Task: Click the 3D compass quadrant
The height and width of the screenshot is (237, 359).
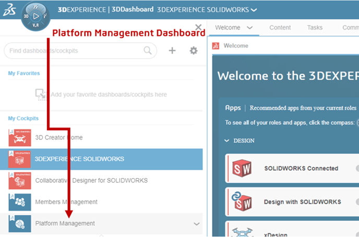Action: tap(26, 16)
